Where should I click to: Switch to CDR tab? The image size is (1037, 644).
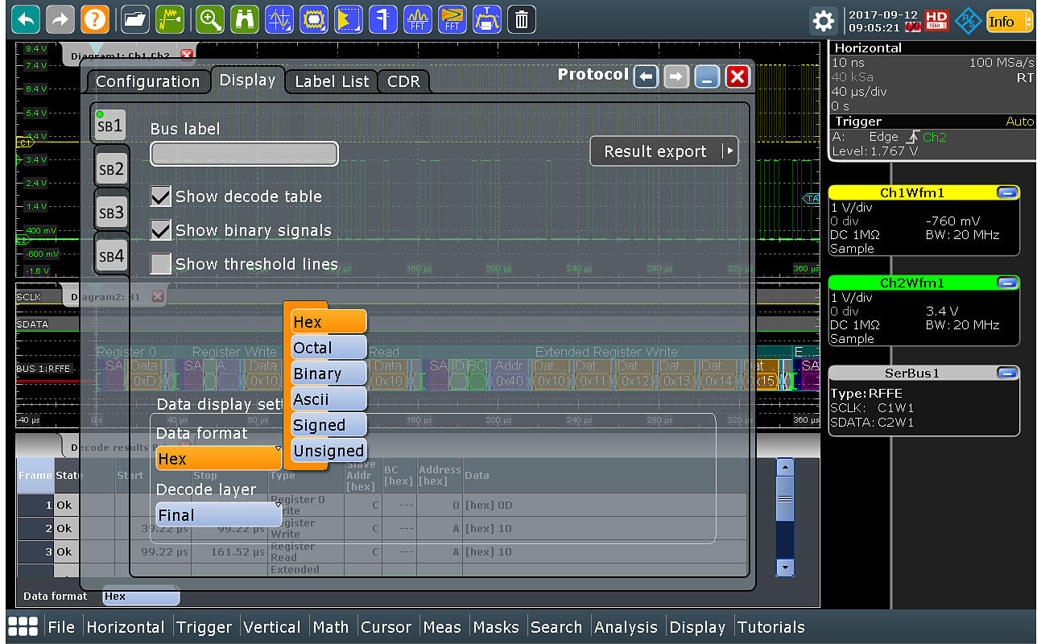point(403,81)
